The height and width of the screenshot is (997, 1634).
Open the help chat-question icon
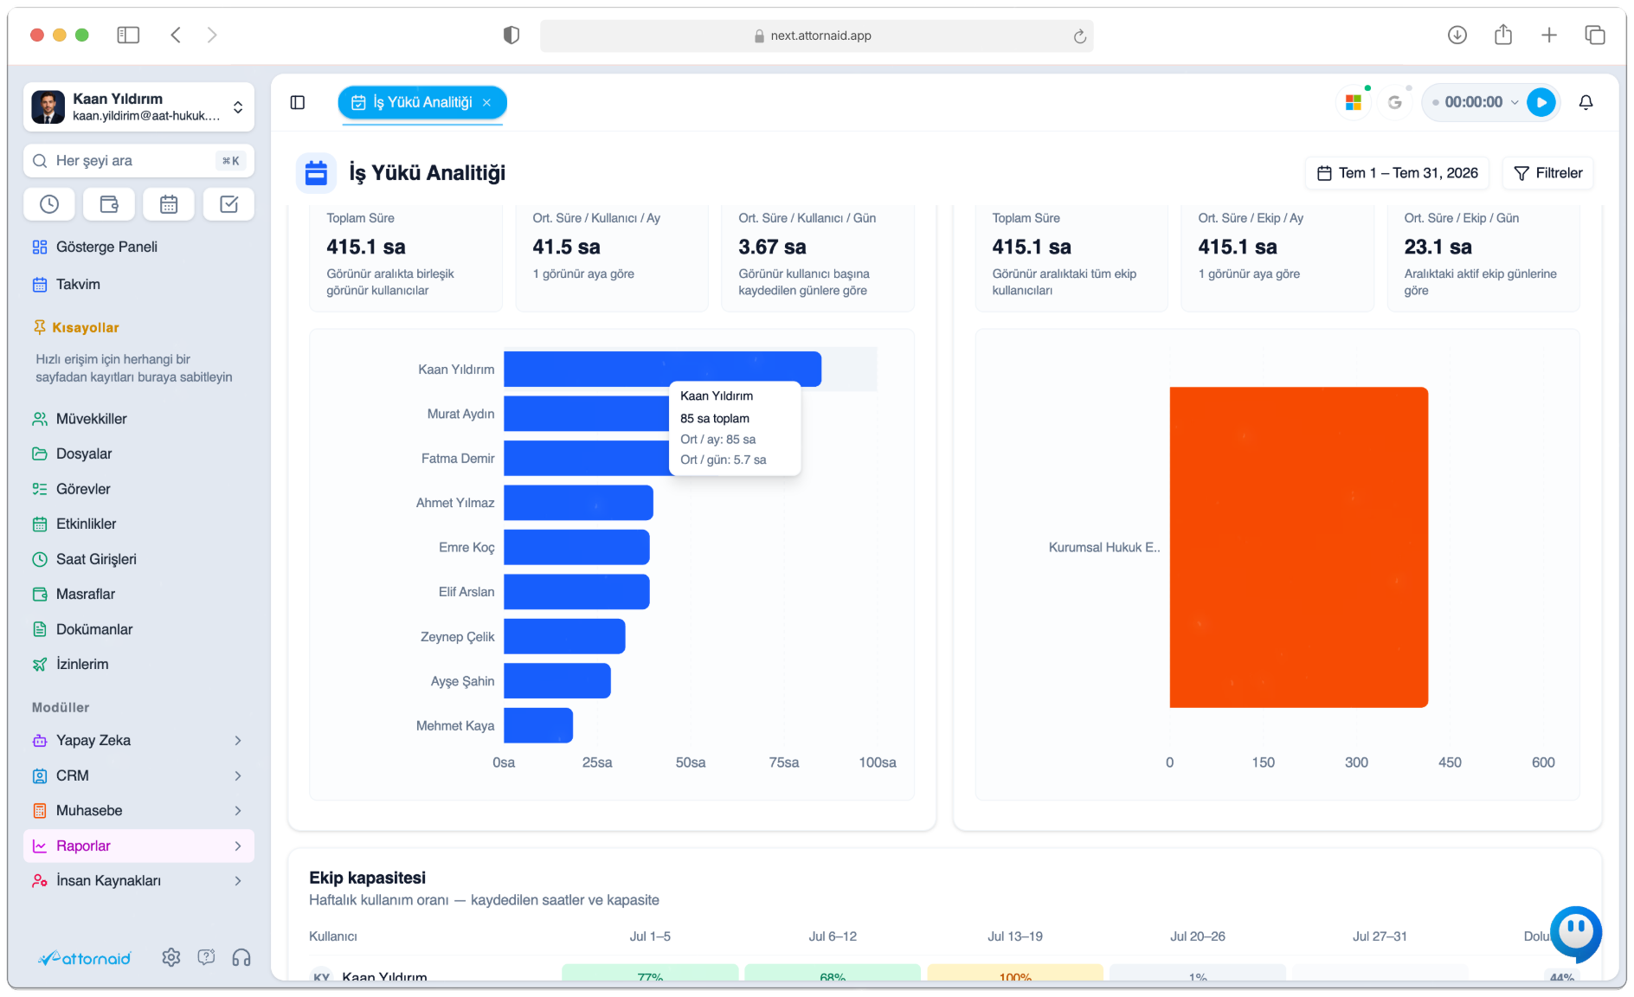[x=206, y=957]
